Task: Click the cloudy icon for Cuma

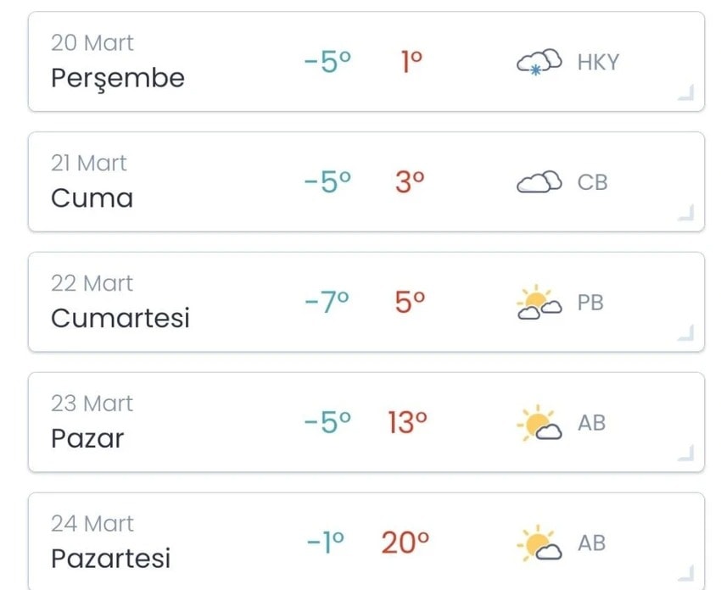Action: click(x=539, y=181)
